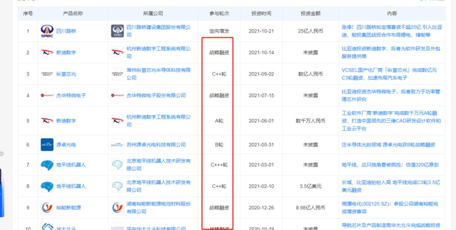Open article '涨停！四川路桥拟定增募资不超25亿'
456x230 pixels.
tap(392, 31)
